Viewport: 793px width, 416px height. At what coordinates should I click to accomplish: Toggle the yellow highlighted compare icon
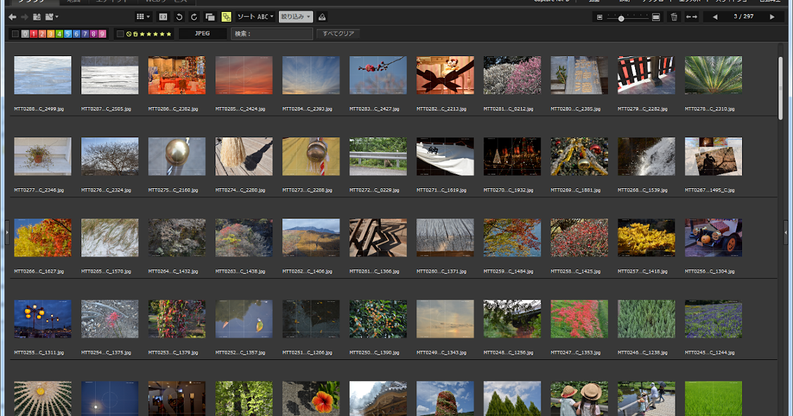click(226, 17)
